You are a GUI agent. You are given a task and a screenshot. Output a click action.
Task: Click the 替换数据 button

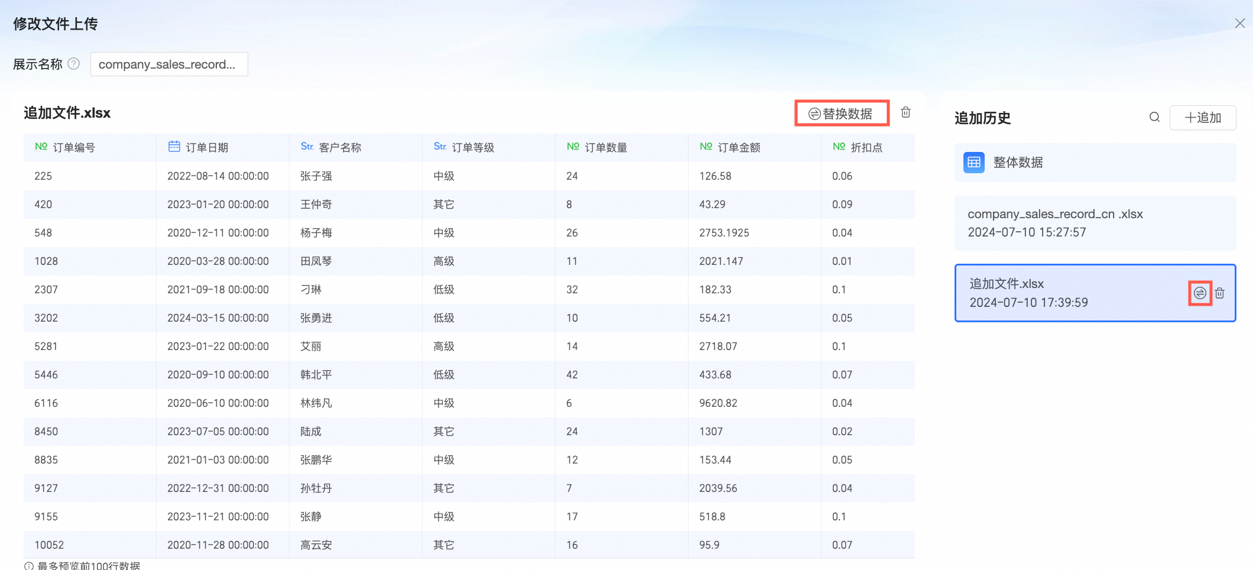tap(842, 114)
